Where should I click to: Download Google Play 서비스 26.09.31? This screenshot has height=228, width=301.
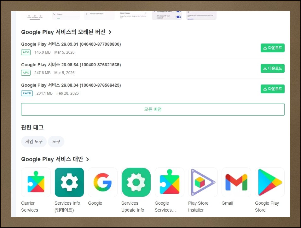coord(272,48)
